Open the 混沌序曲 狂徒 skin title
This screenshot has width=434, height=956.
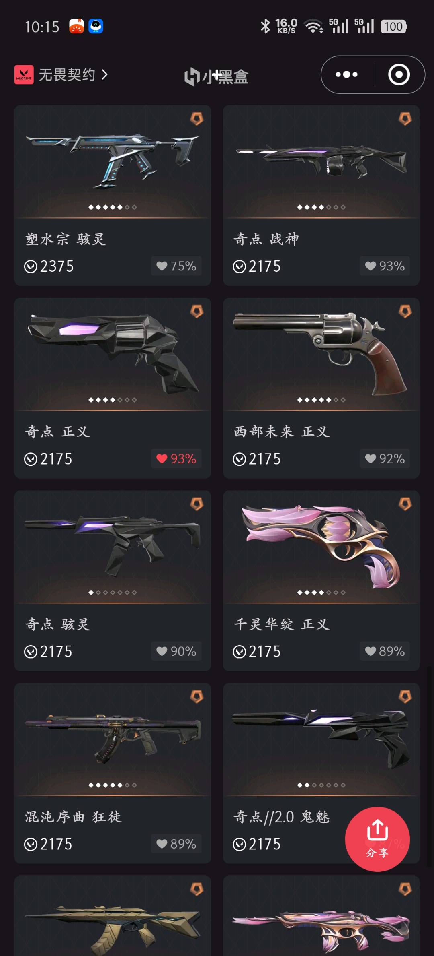tap(73, 817)
